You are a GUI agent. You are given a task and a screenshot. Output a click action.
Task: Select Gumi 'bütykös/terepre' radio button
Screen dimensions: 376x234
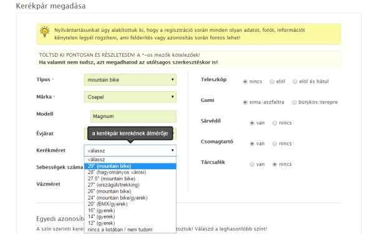294,102
